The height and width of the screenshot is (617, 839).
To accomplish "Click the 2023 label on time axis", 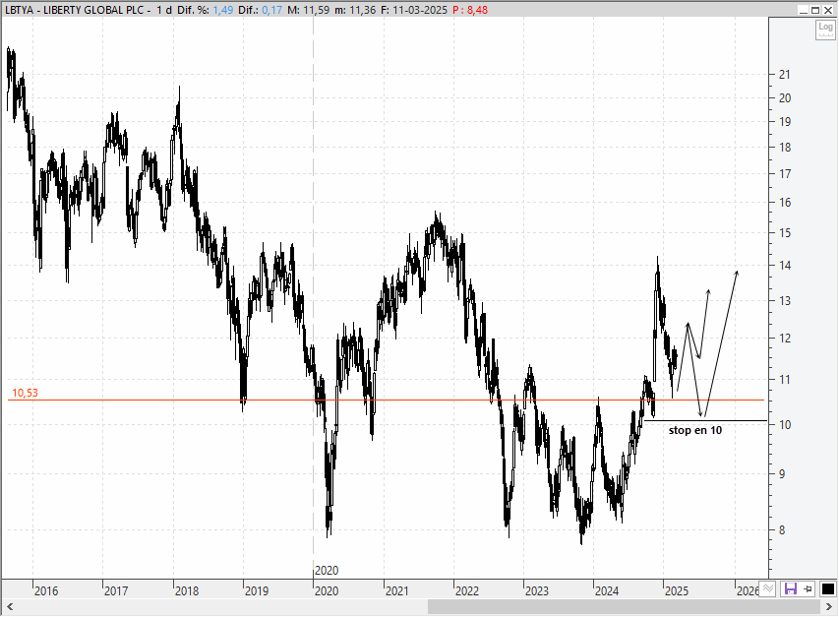I will coord(537,590).
